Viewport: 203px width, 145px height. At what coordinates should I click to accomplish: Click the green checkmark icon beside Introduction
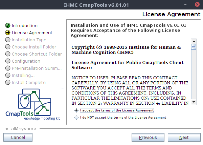point(8,26)
